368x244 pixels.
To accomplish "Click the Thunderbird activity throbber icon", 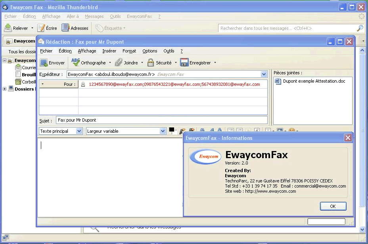I will (x=362, y=16).
